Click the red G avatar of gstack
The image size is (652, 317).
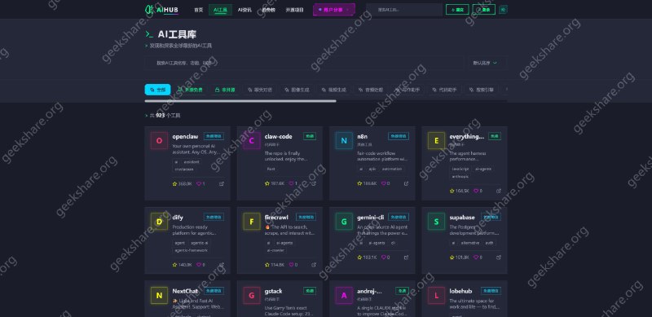click(x=252, y=295)
